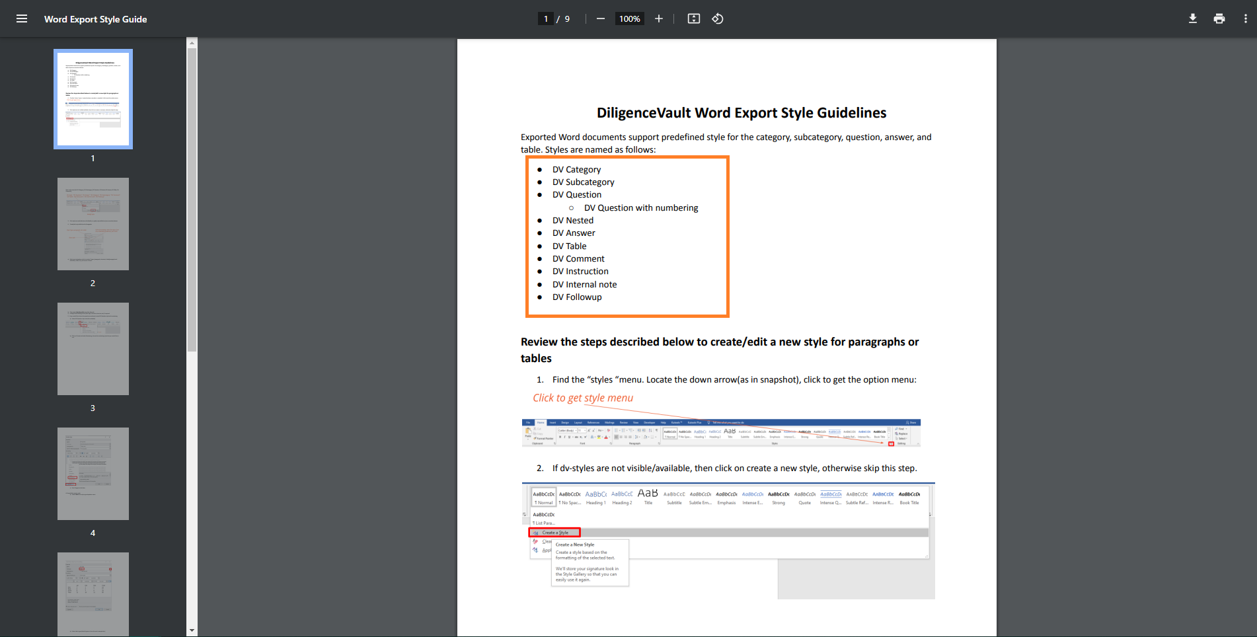Click the 100% zoom level field

point(630,19)
